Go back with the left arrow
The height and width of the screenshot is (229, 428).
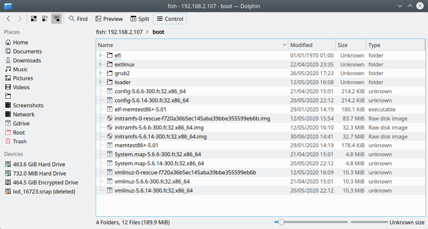tap(9, 19)
